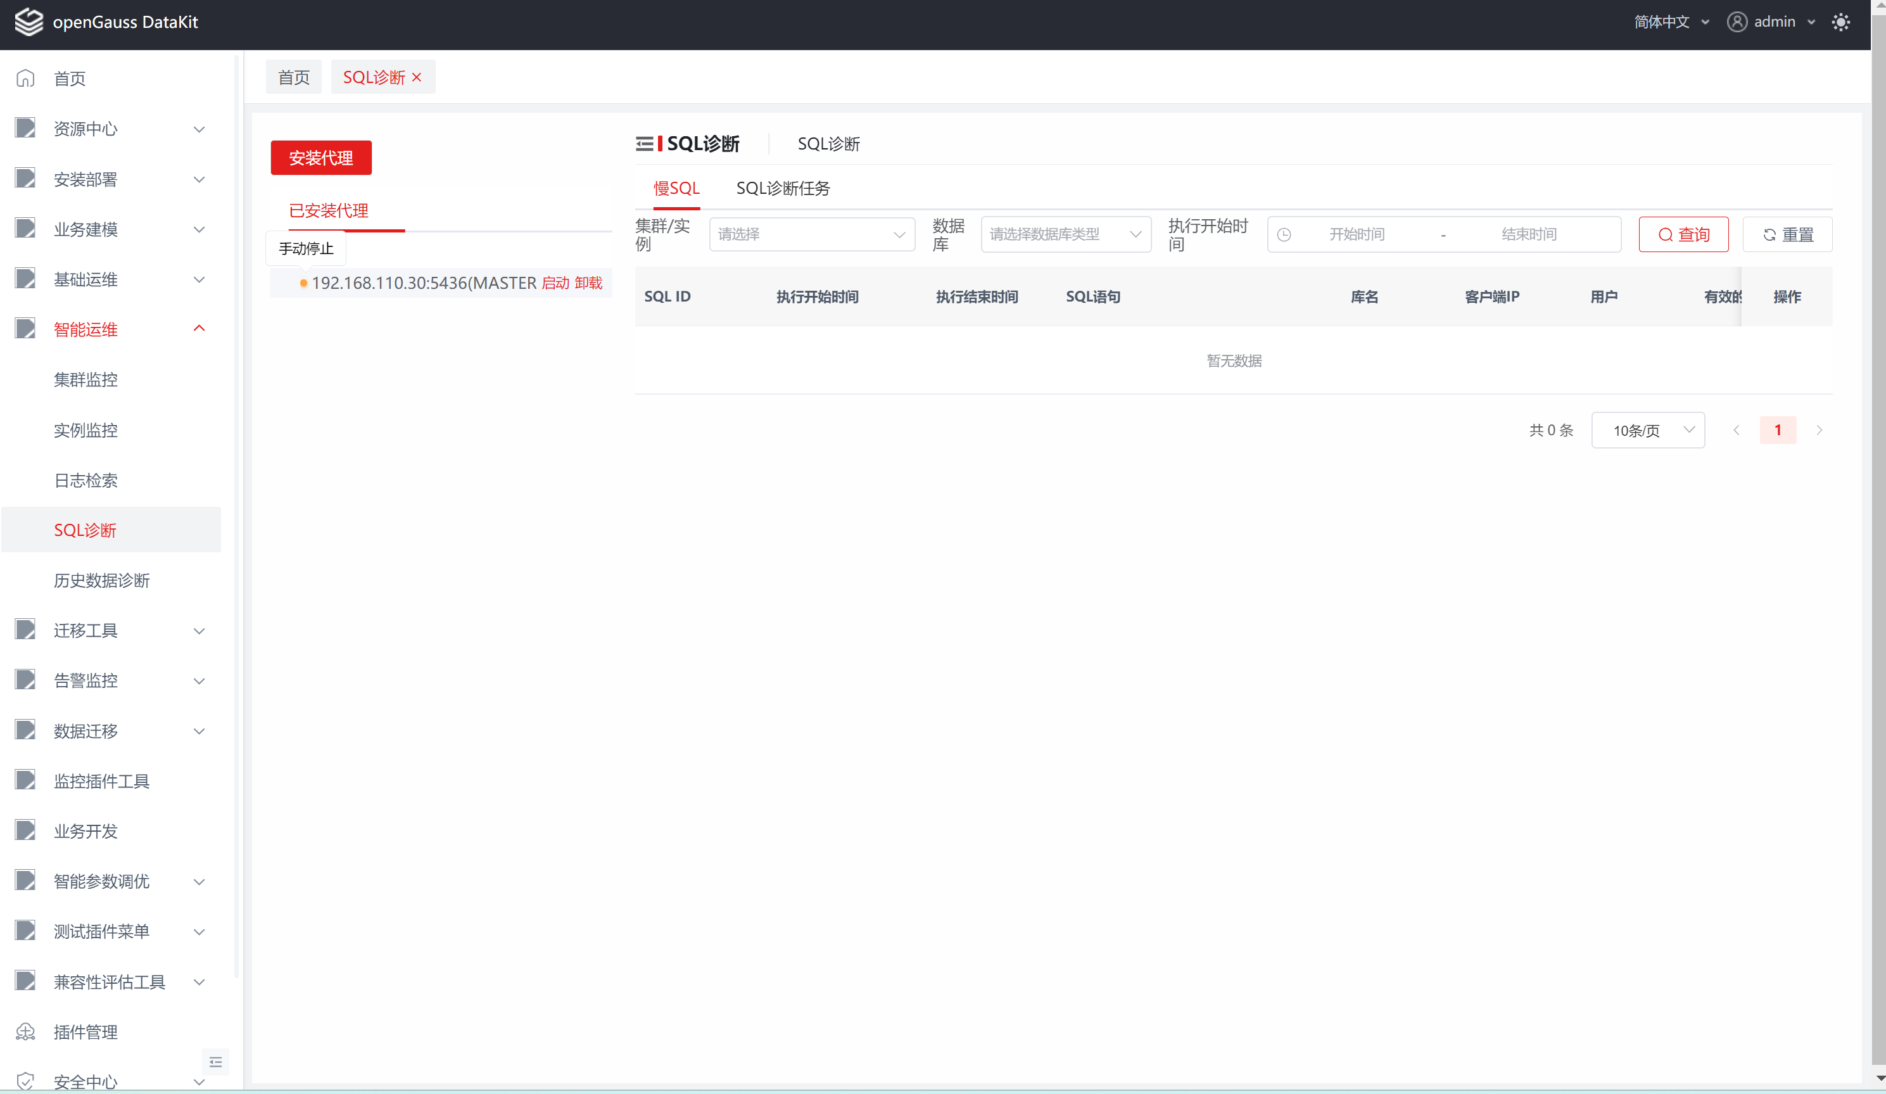Click the clock icon in the time range field

[x=1284, y=234]
